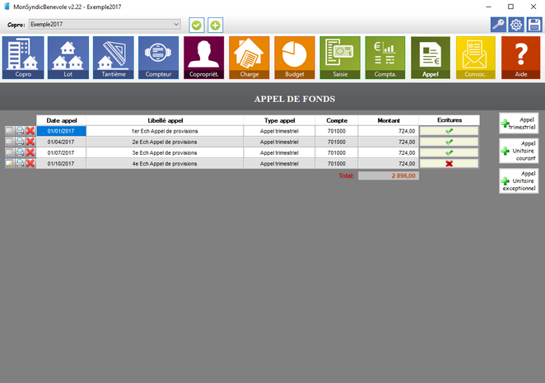
Task: Open the Compteur meter tile
Action: [x=159, y=58]
